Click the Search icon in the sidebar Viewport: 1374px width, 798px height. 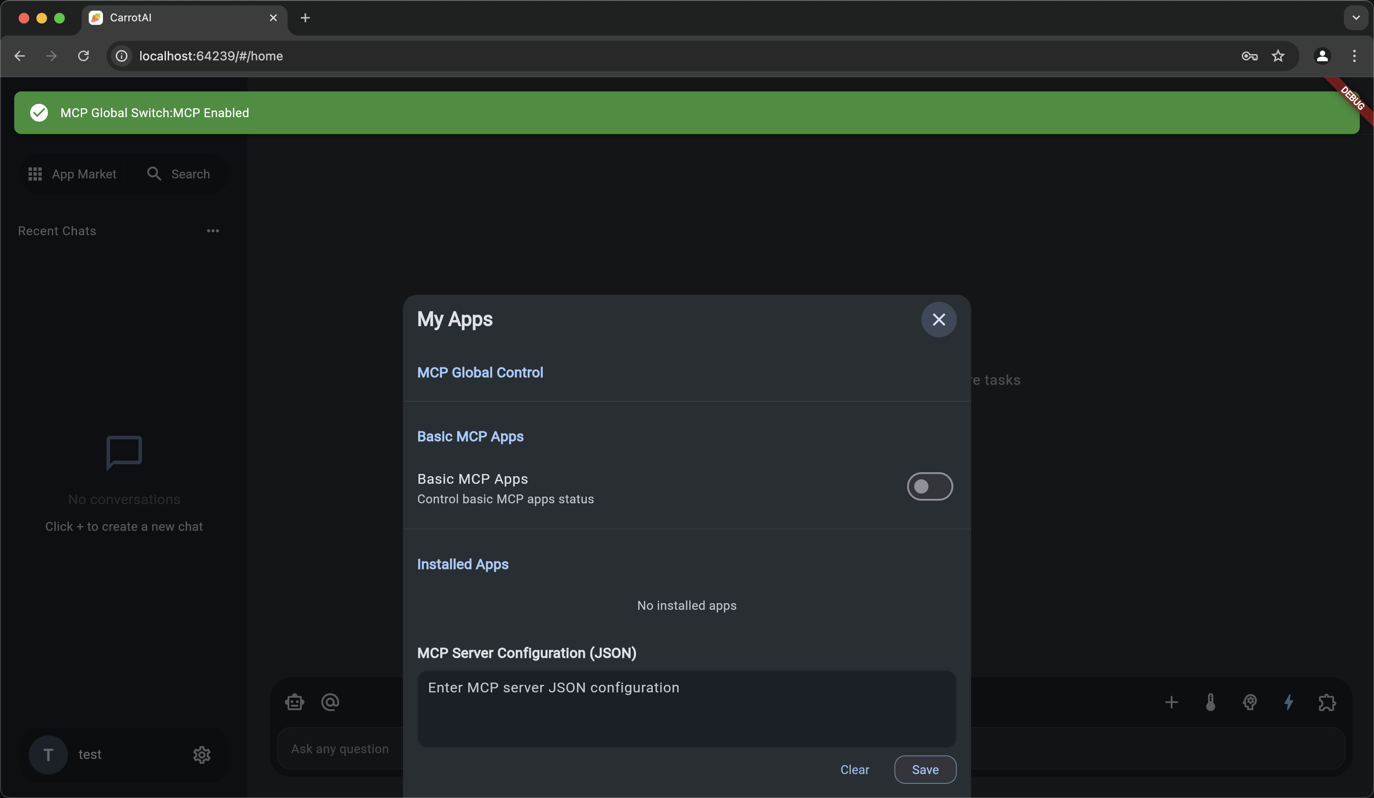[x=155, y=174]
